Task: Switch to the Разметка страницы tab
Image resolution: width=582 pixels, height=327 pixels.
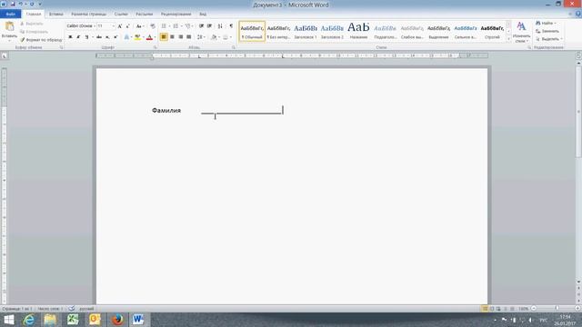Action: [x=89, y=15]
